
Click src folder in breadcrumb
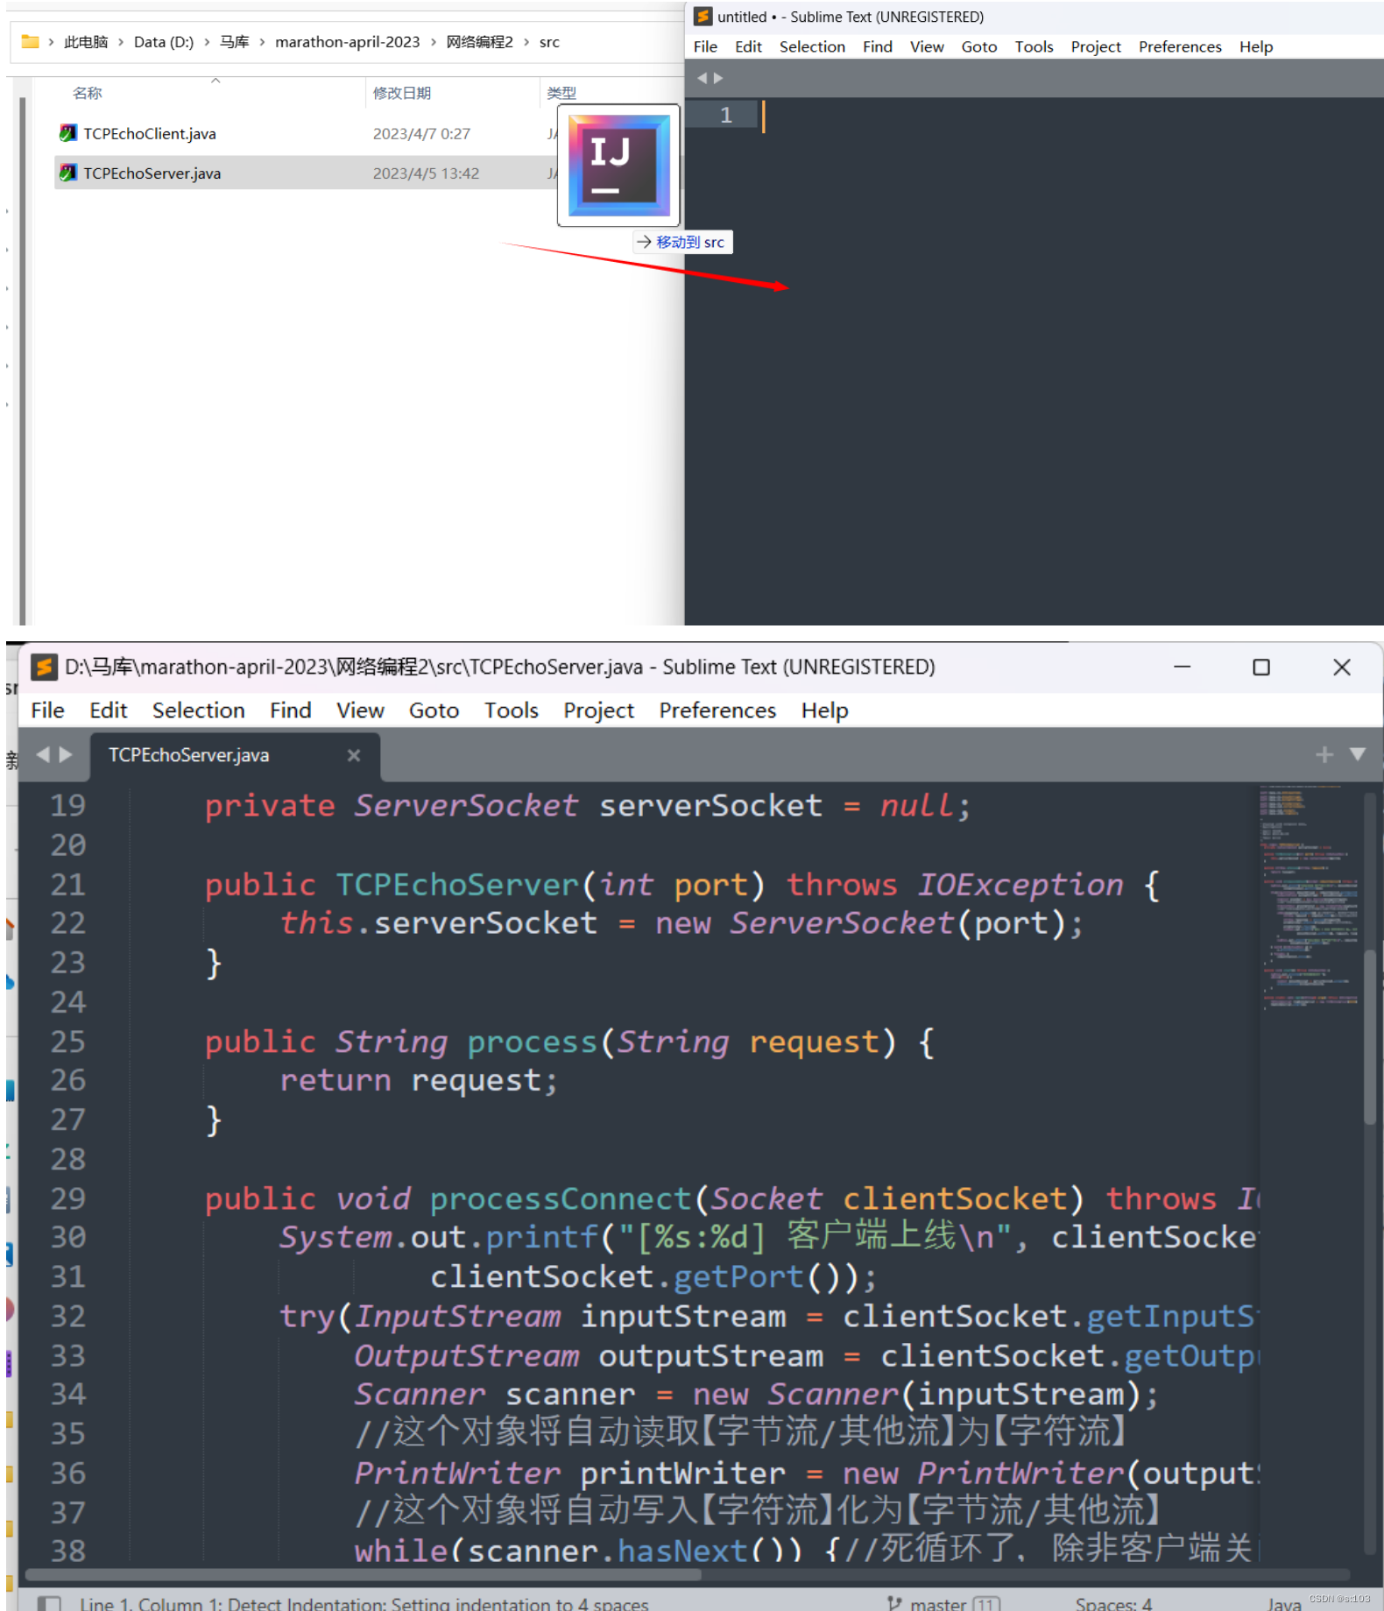[x=549, y=42]
